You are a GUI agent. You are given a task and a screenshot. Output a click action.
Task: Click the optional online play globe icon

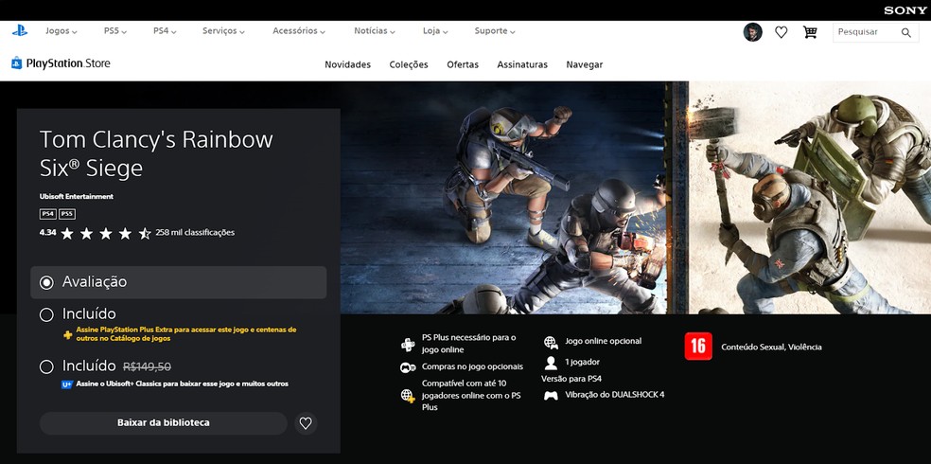(x=551, y=342)
